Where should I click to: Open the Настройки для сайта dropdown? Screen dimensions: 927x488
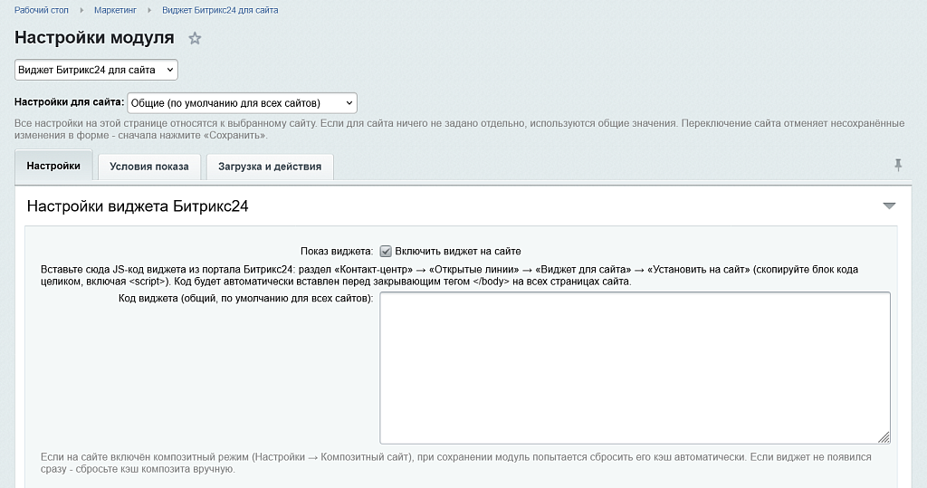tap(242, 103)
